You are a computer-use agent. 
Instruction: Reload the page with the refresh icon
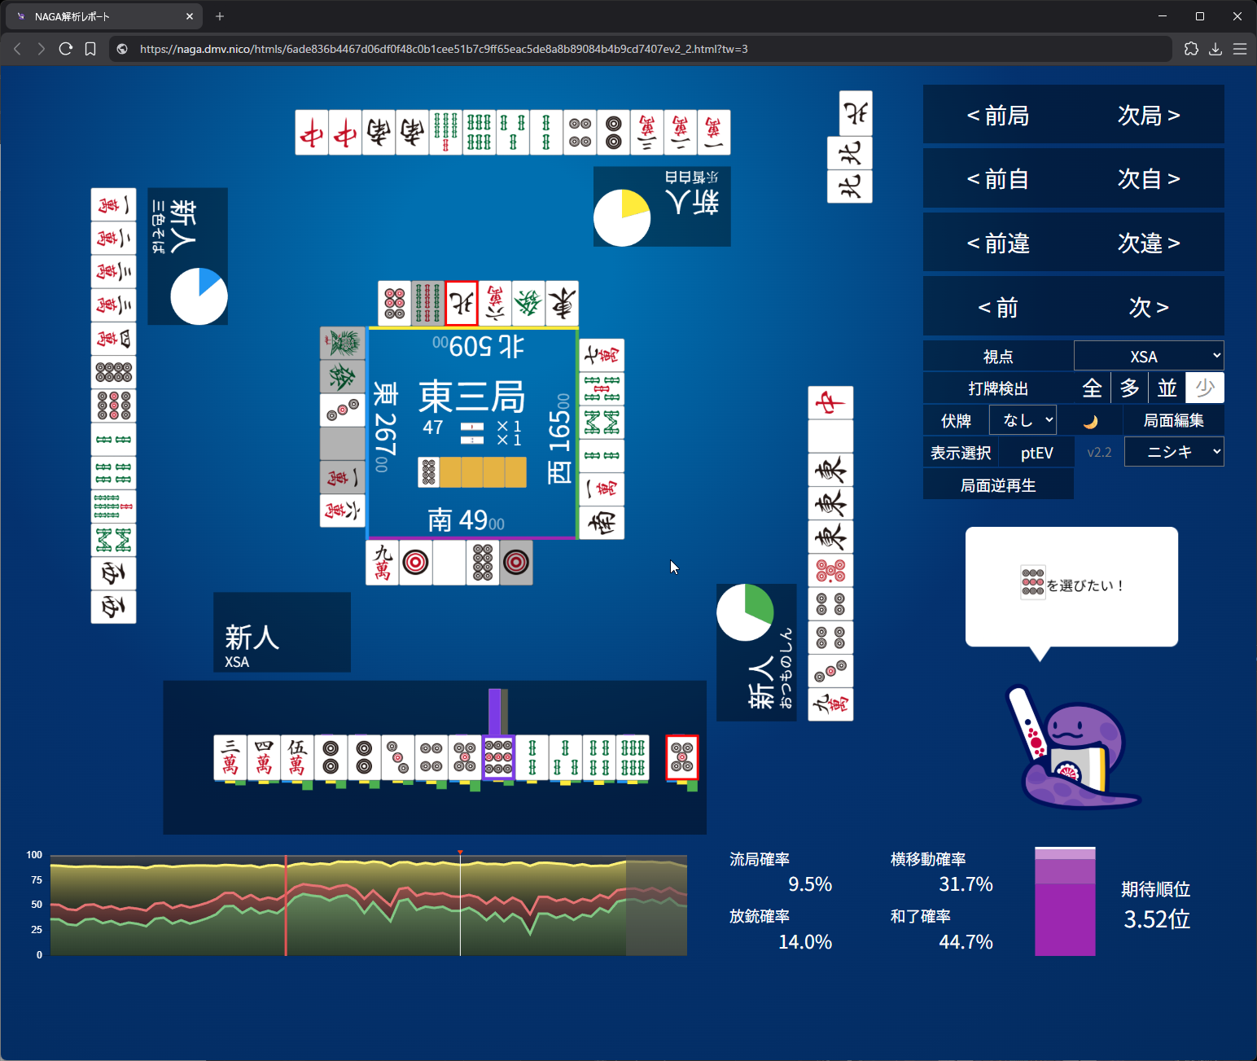click(x=66, y=49)
